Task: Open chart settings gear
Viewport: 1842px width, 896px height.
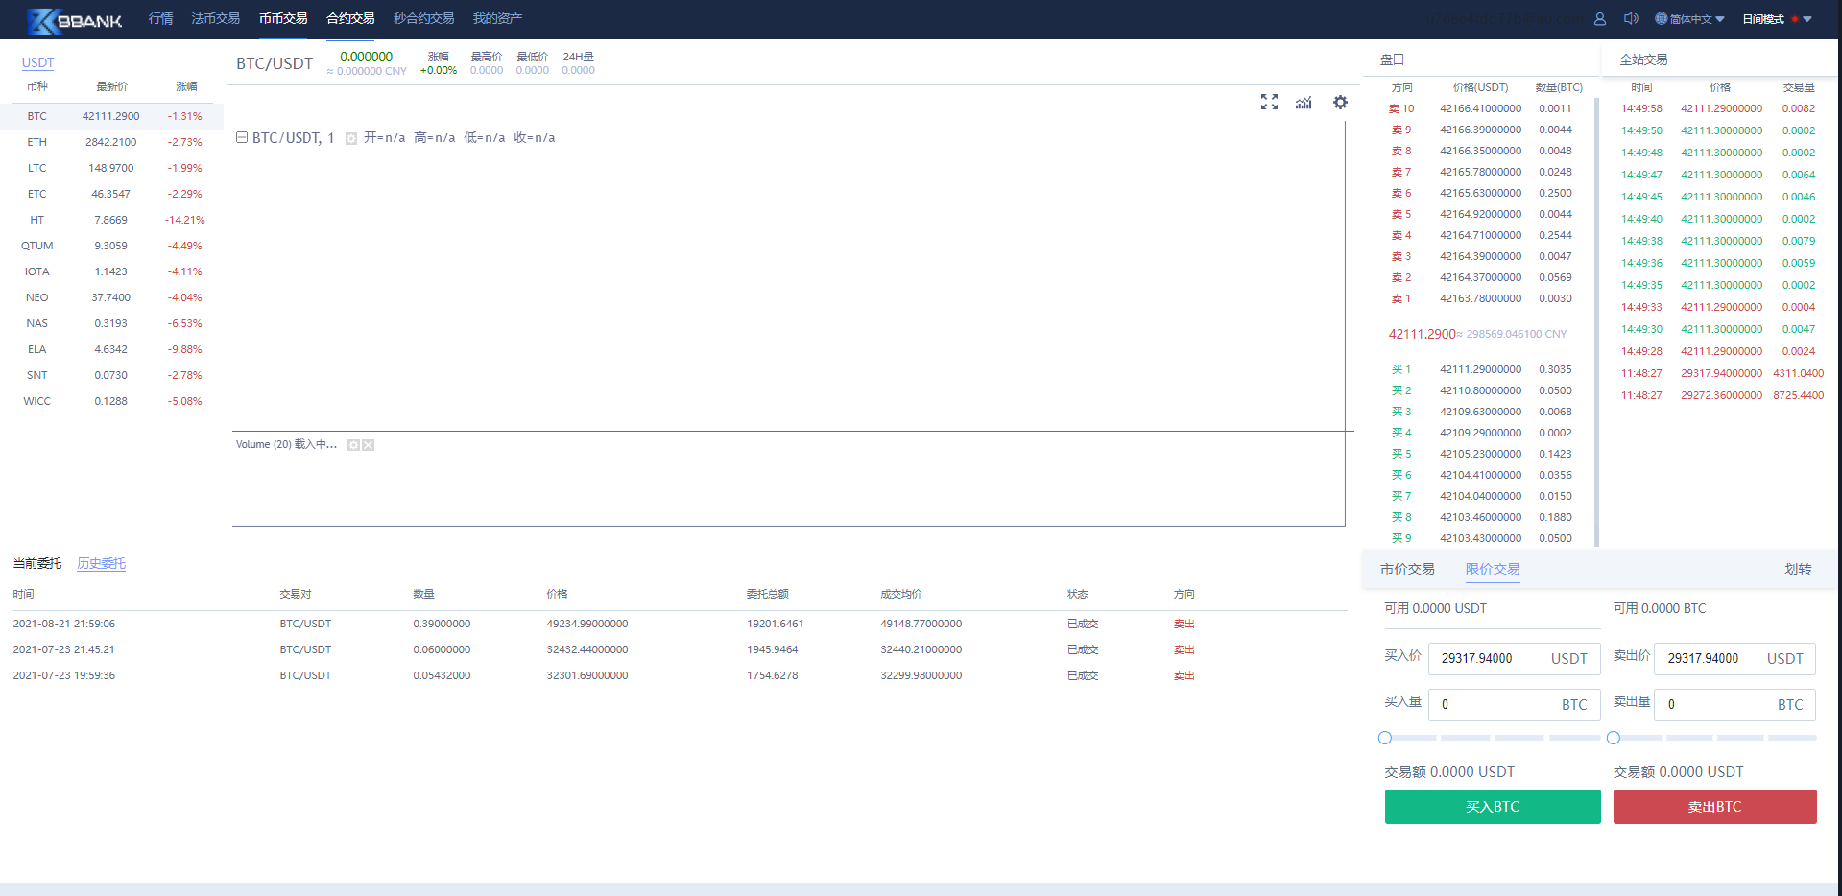Action: [x=1340, y=103]
